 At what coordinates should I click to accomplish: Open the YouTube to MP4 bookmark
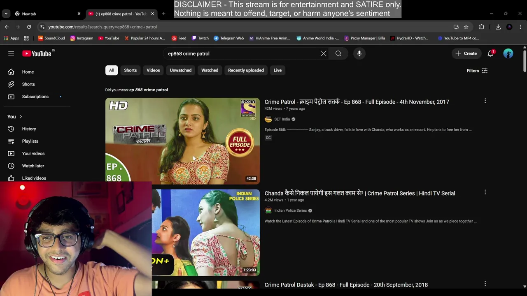pos(458,38)
